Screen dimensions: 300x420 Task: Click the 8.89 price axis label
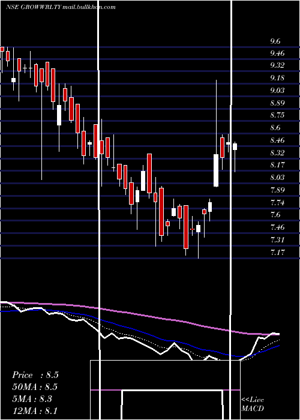coord(277,103)
